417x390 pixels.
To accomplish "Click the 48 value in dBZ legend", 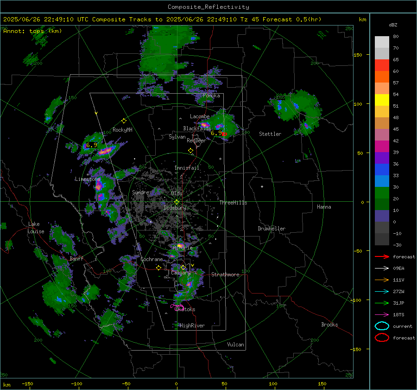I will pos(396,117).
